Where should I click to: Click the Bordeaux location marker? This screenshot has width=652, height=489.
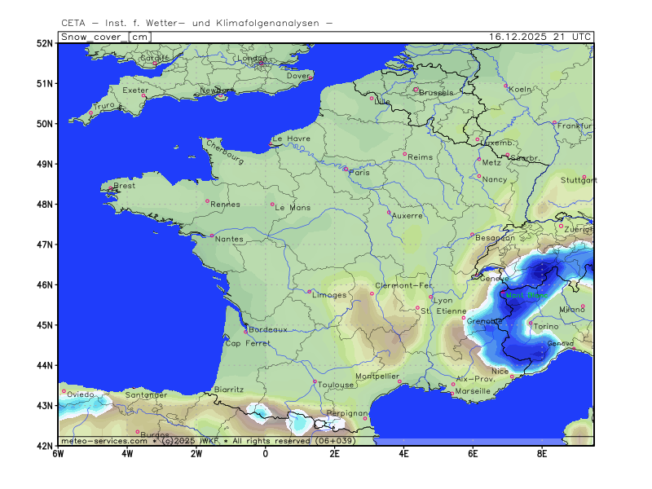(245, 332)
